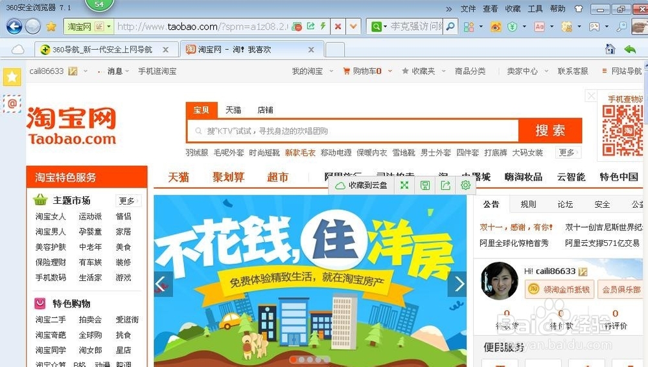648x367 pixels.
Task: Select the 店铺 search tab
Action: (x=265, y=110)
